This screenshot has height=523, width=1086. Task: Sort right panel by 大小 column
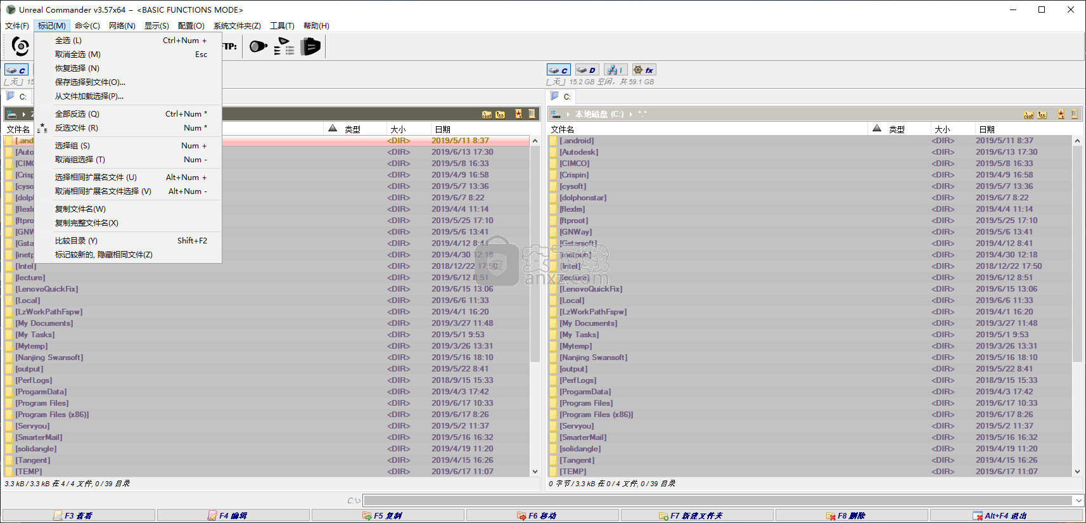(x=952, y=129)
